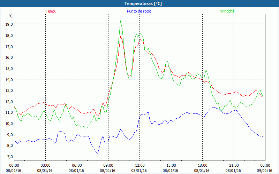Click the °C unit label on the axis
This screenshot has height=174, width=279.
click(x=11, y=16)
